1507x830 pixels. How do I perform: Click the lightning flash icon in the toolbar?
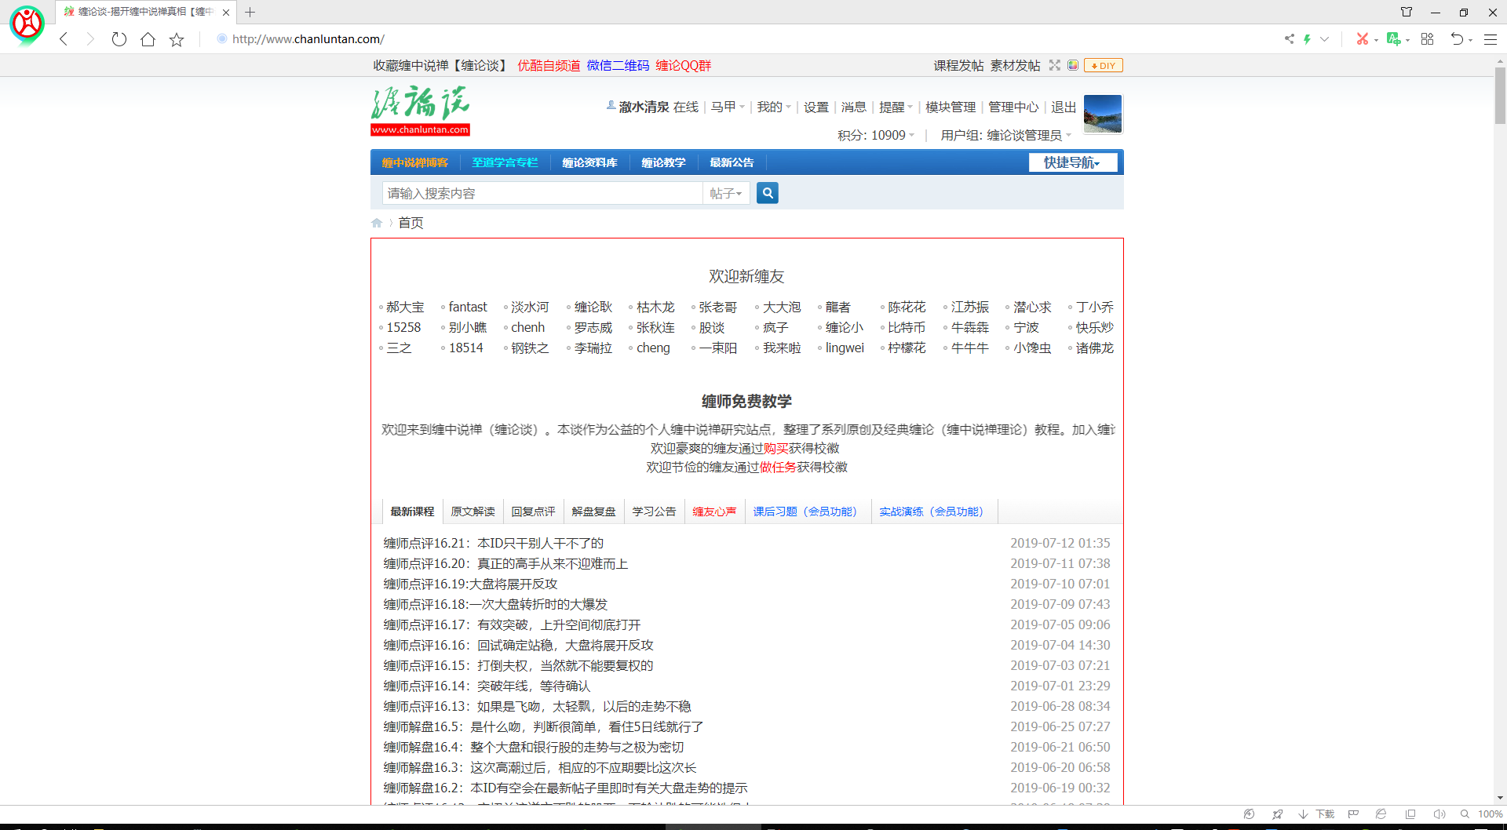[1307, 38]
